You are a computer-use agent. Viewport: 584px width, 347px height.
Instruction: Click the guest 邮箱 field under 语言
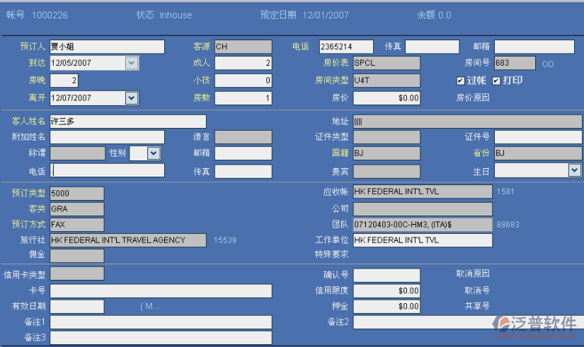tap(244, 153)
